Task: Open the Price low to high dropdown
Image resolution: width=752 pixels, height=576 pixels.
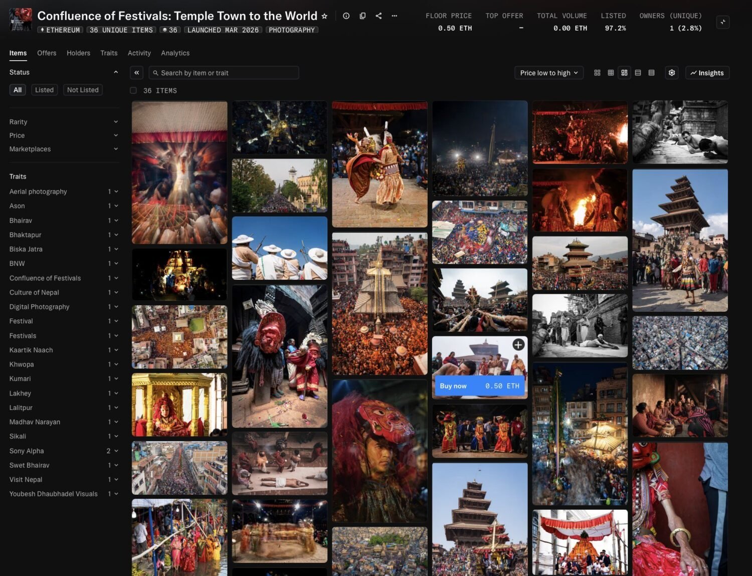Action: [548, 73]
